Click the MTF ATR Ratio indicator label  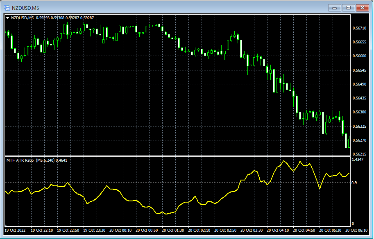(x=37, y=160)
